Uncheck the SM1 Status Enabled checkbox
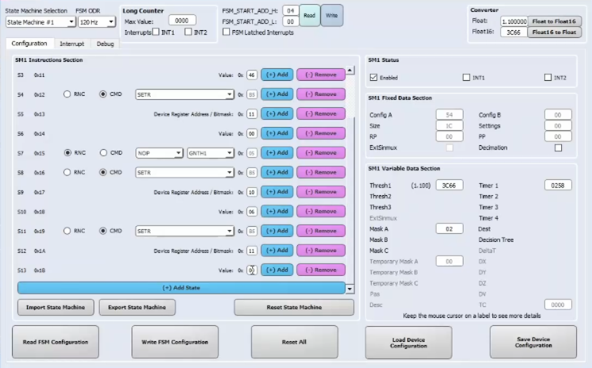592x368 pixels. [373, 77]
